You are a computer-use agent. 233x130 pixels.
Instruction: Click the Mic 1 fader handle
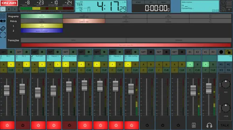tap(7, 91)
